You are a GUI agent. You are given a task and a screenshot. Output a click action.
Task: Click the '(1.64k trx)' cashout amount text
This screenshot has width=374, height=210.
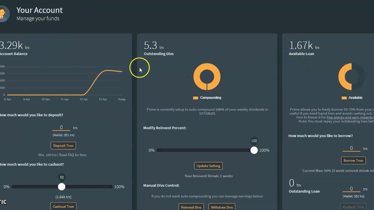coord(63,197)
